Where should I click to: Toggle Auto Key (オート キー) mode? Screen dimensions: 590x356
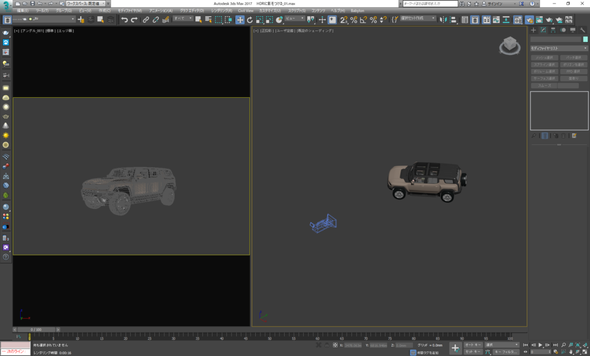pos(473,344)
